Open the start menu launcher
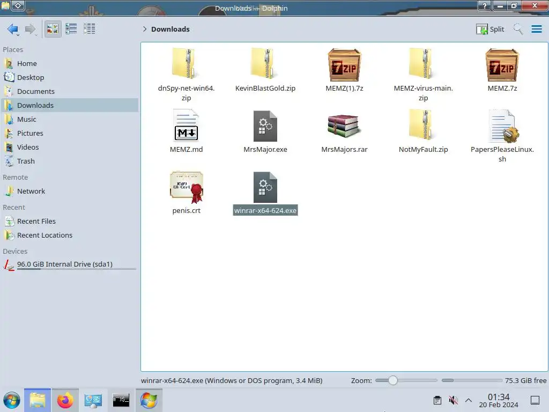This screenshot has height=412, width=549. click(12, 400)
